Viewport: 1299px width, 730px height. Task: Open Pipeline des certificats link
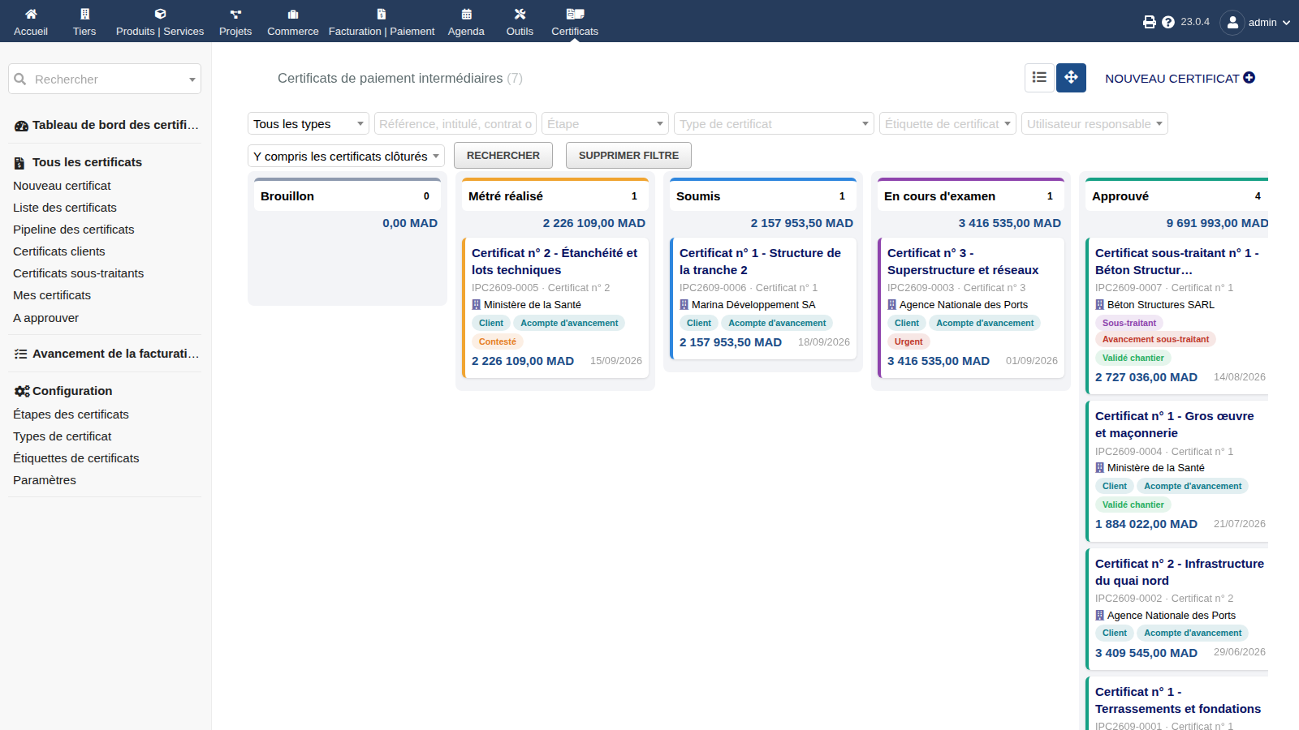74,230
